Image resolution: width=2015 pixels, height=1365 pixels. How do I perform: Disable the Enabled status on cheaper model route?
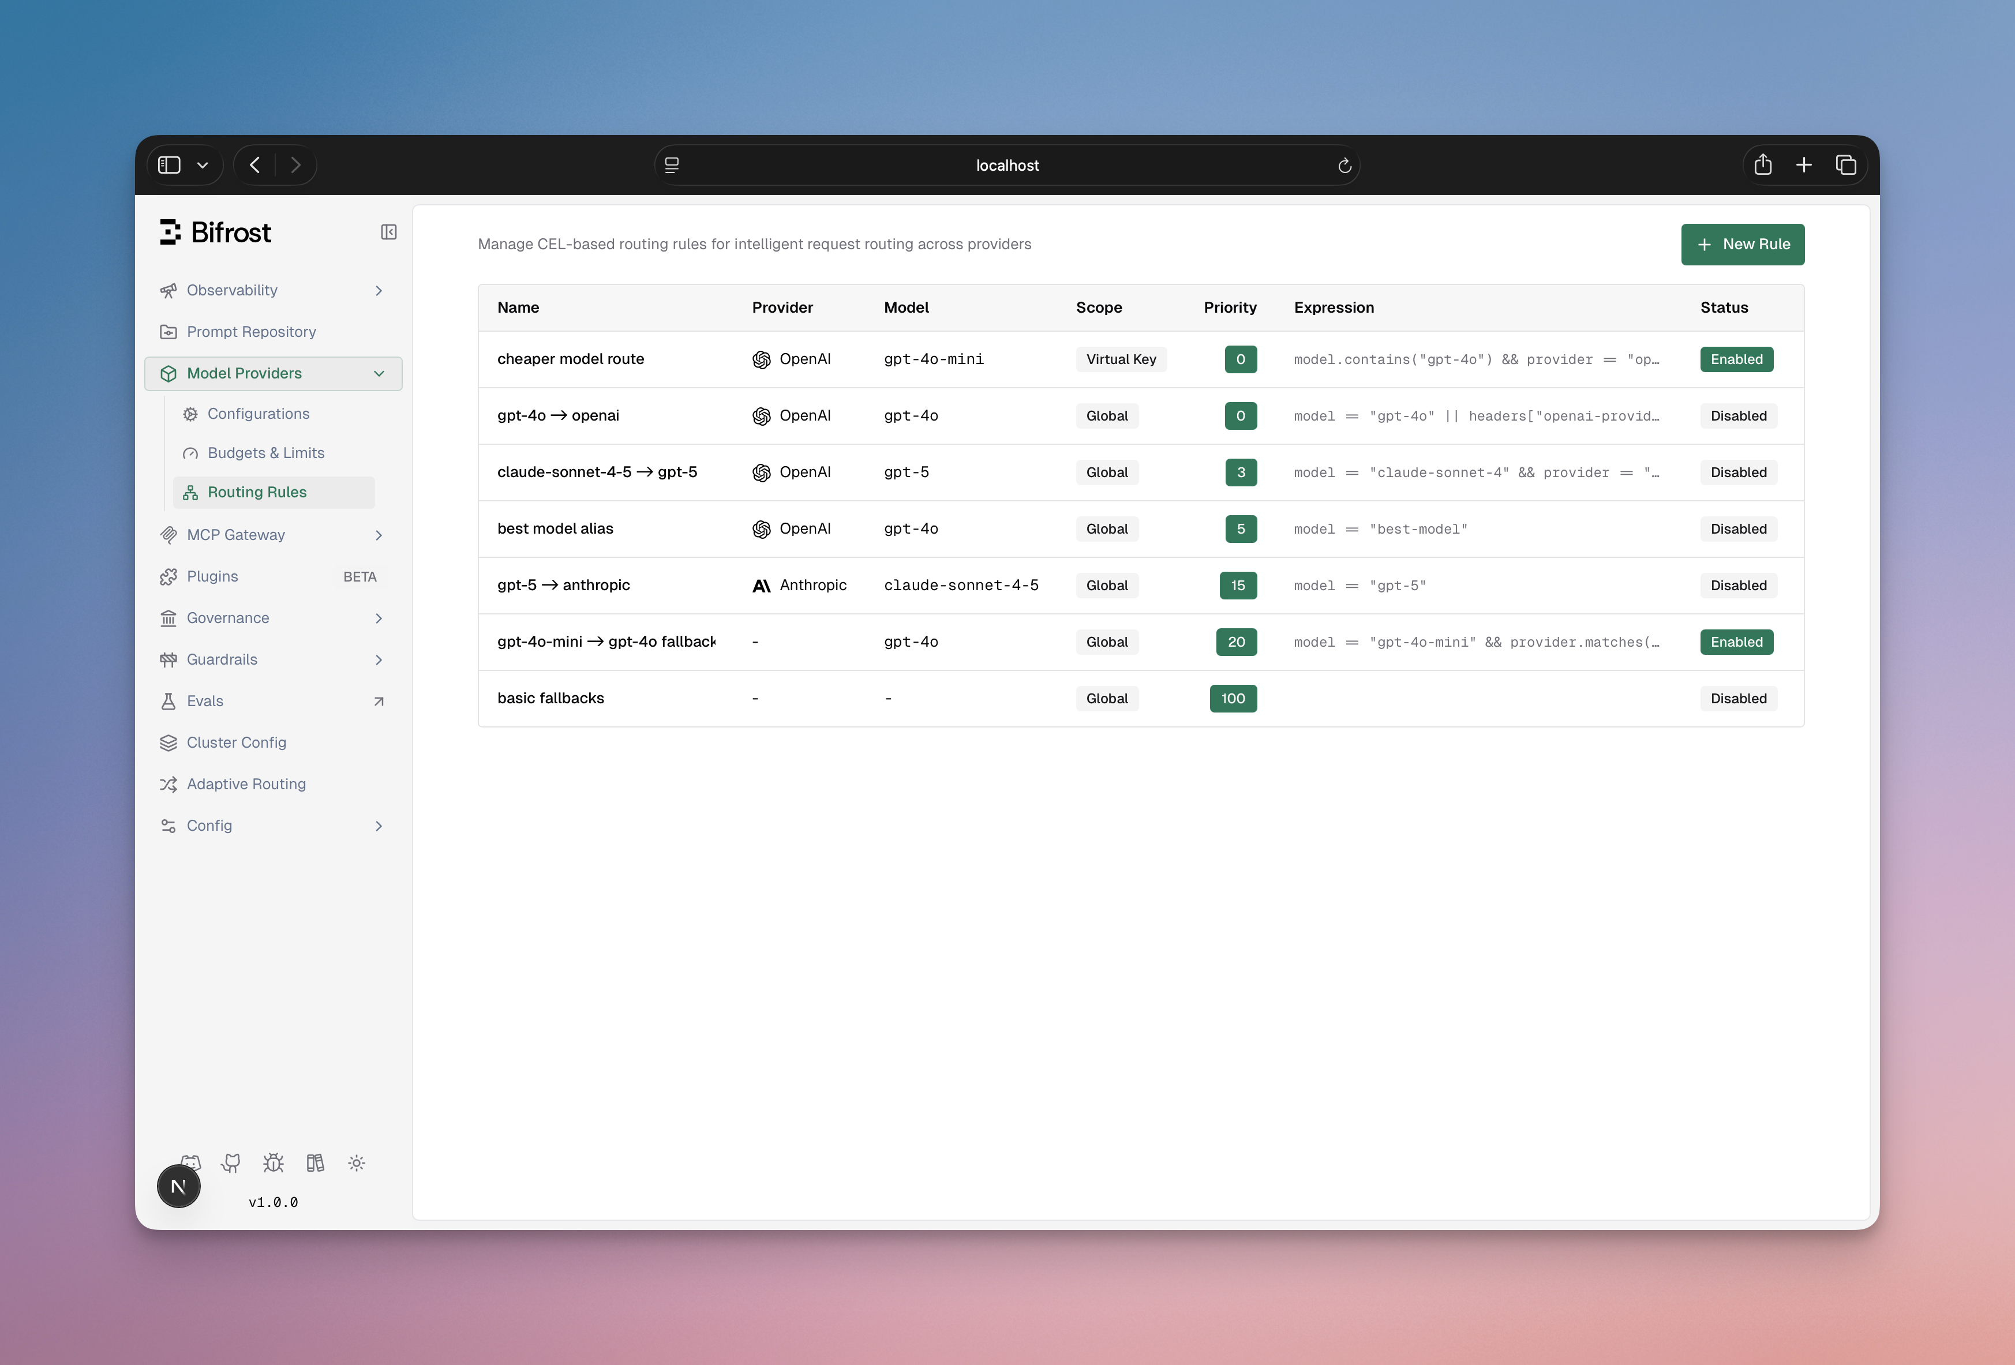coord(1736,359)
